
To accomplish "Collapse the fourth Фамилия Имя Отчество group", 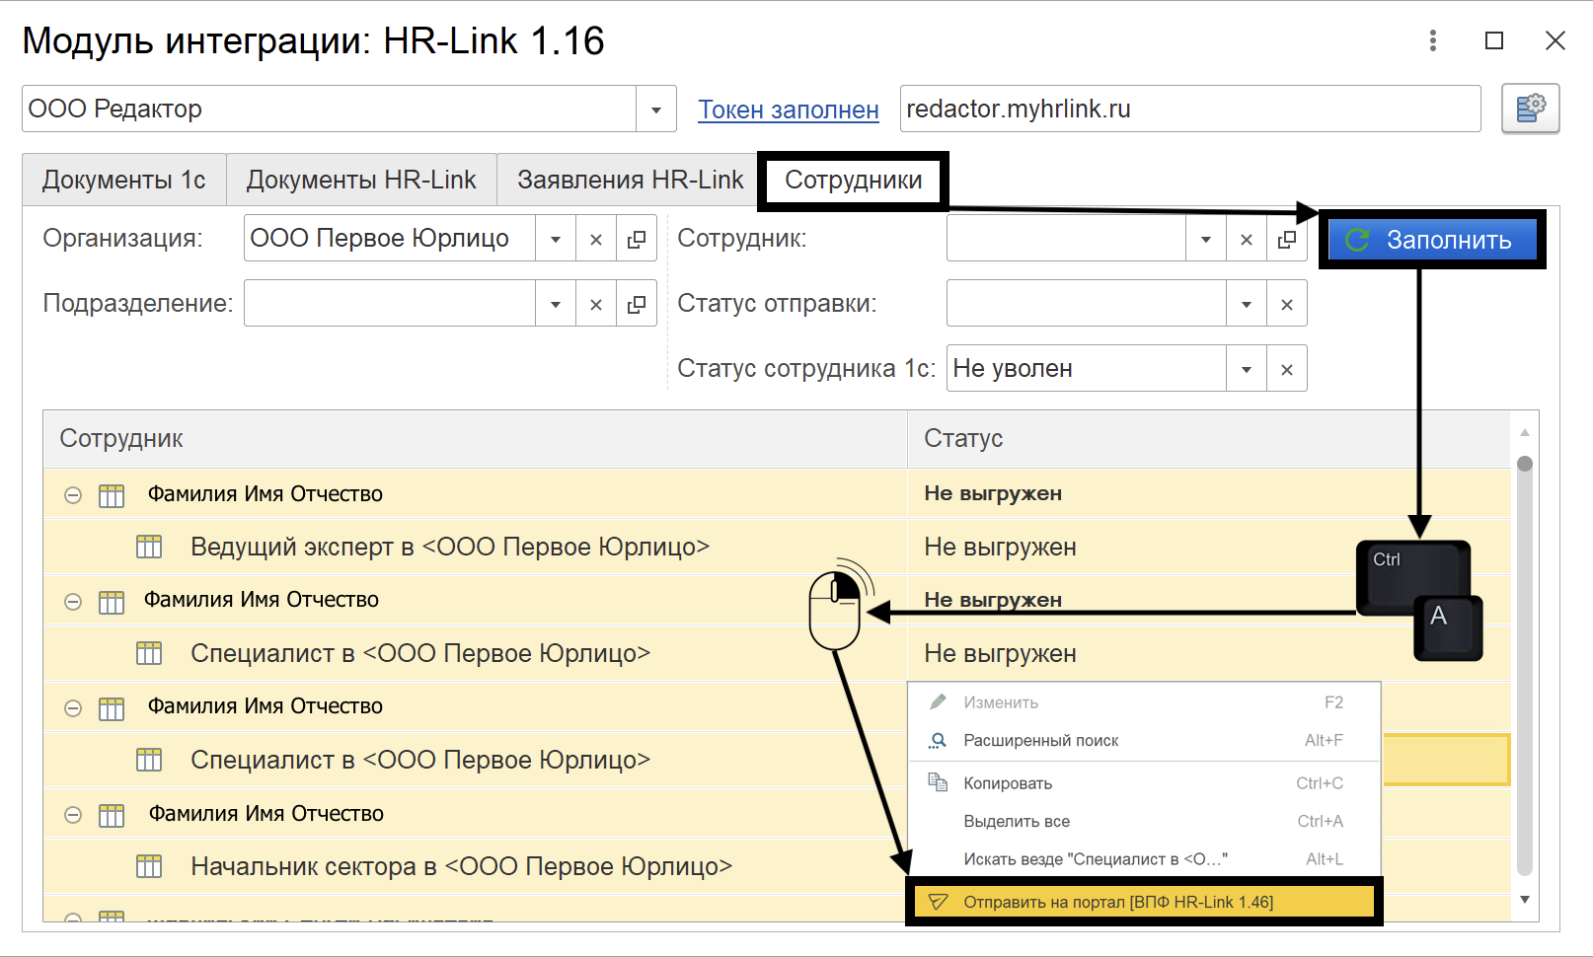I will click(x=73, y=815).
